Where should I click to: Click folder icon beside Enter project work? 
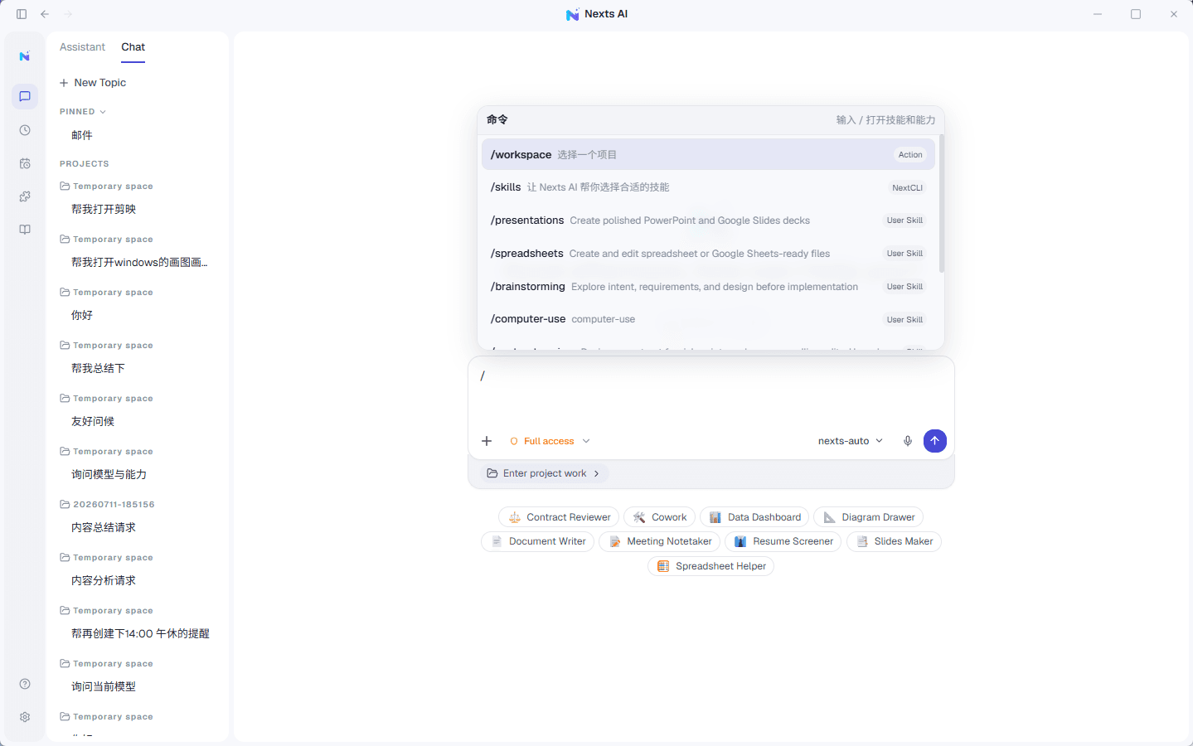[492, 473]
